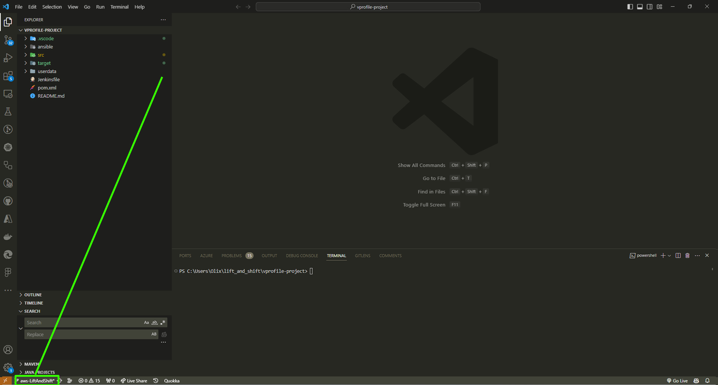Toggle bottom panel layout icon
Image resolution: width=718 pixels, height=385 pixels.
640,7
